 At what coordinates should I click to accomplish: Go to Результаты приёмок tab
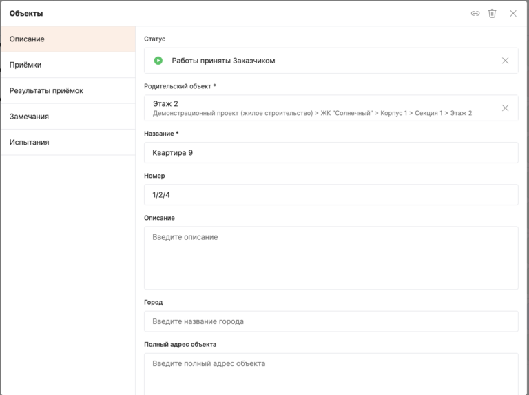coord(68,91)
